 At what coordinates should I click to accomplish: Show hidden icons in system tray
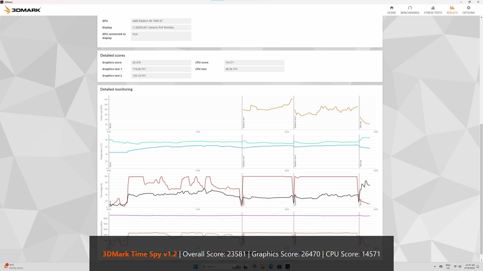coord(435,266)
